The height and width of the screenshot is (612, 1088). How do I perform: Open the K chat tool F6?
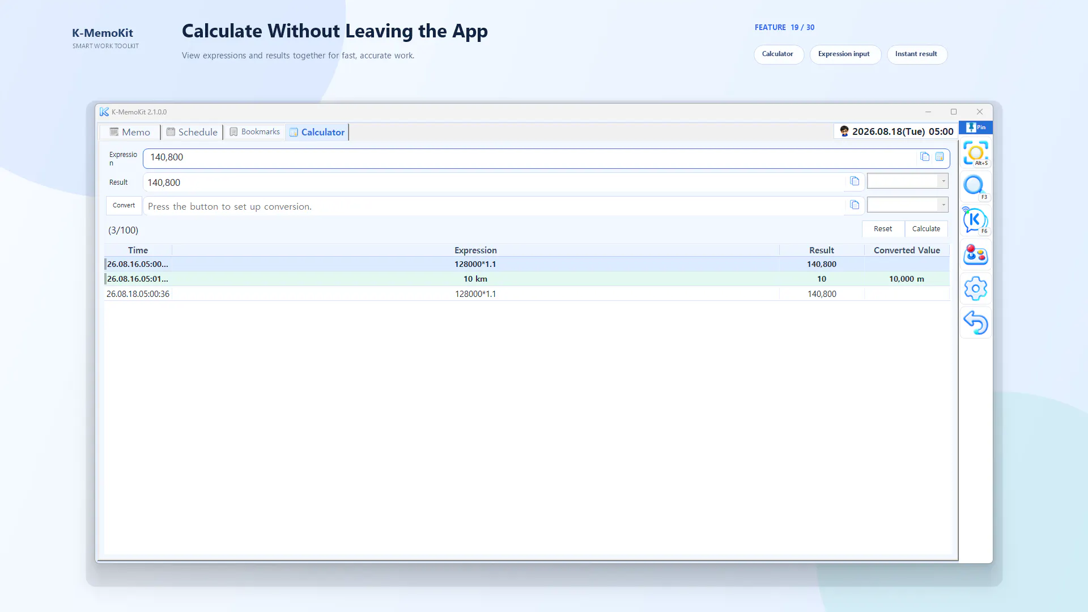click(976, 220)
